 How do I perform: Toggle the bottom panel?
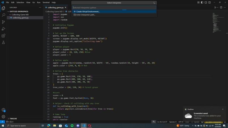coord(206,3)
